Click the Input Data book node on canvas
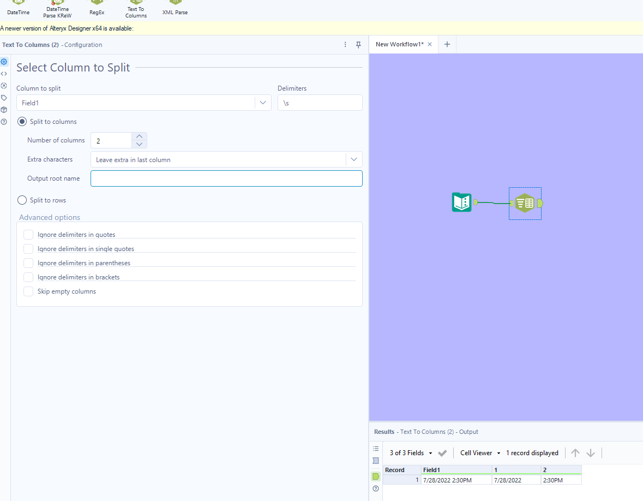 pos(461,202)
